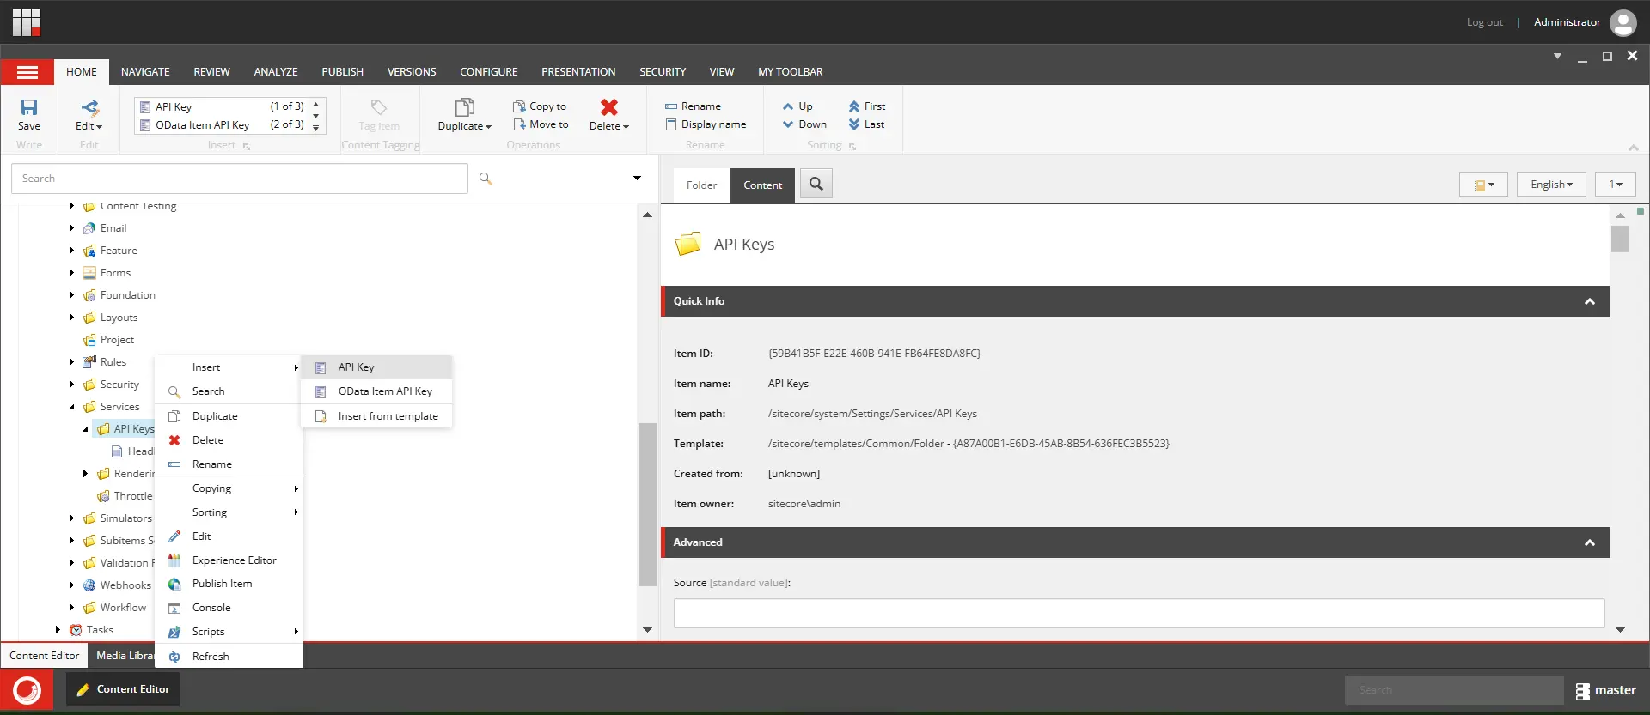Move item Up in sorting
The width and height of the screenshot is (1650, 715).
[x=797, y=106]
